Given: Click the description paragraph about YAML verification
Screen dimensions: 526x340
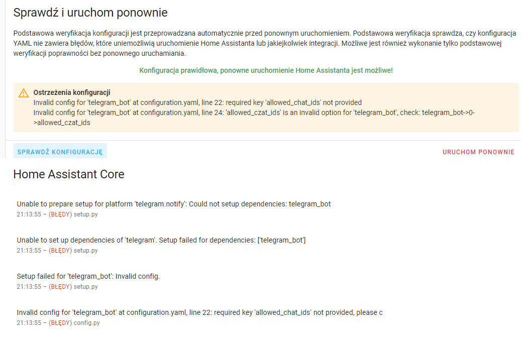Looking at the screenshot, I should tap(264, 43).
